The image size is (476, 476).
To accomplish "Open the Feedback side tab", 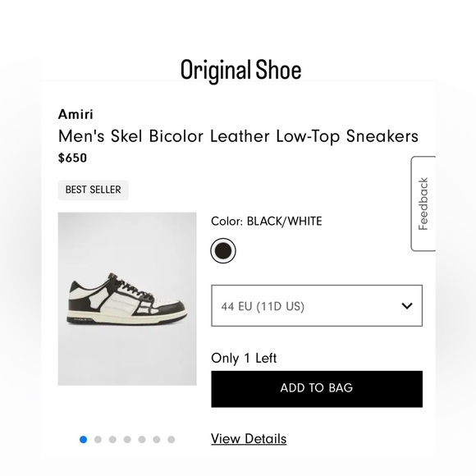I will click(x=423, y=204).
